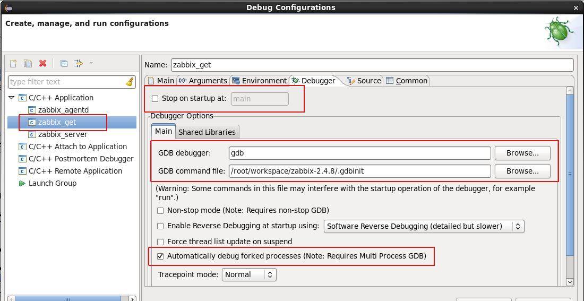
Task: Click Browse next to GDB debugger
Action: tap(522, 153)
